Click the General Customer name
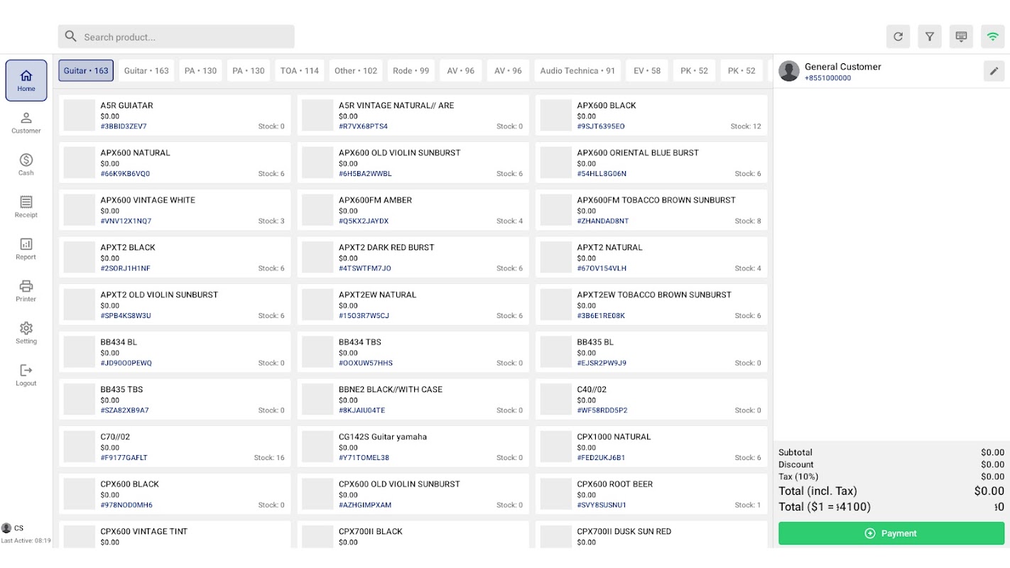This screenshot has height=568, width=1010. click(x=843, y=67)
